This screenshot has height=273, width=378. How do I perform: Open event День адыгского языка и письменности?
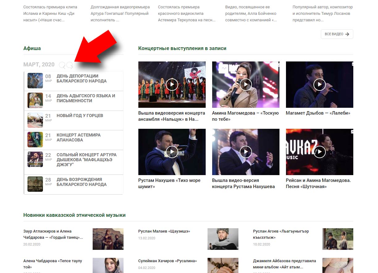(86, 98)
